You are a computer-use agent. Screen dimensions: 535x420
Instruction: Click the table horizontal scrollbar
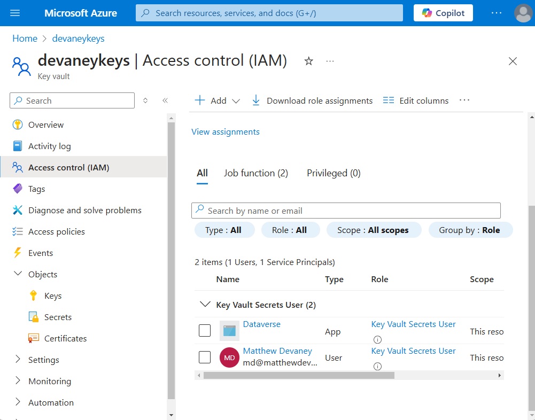click(x=299, y=375)
